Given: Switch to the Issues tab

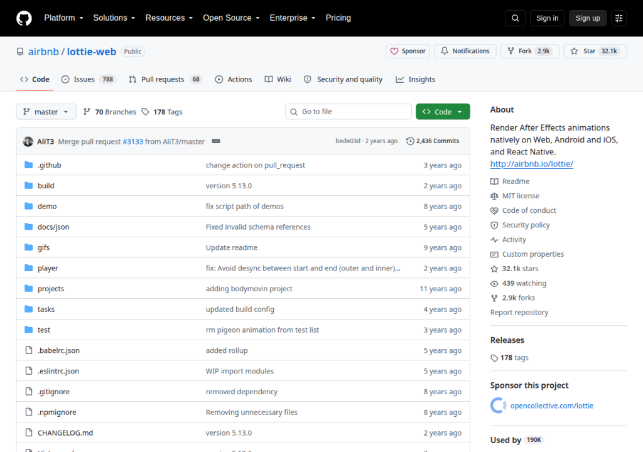Looking at the screenshot, I should [x=89, y=80].
